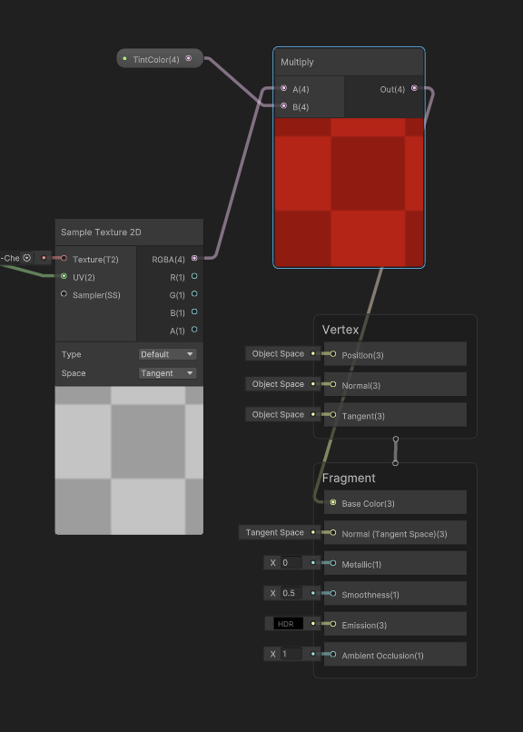Viewport: 523px width, 732px height.
Task: Select the Multiply node title bar
Action: (349, 62)
